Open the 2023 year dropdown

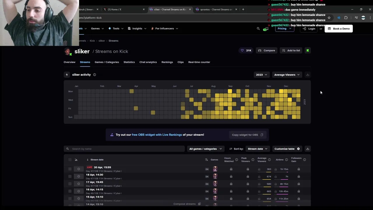pyautogui.click(x=261, y=75)
